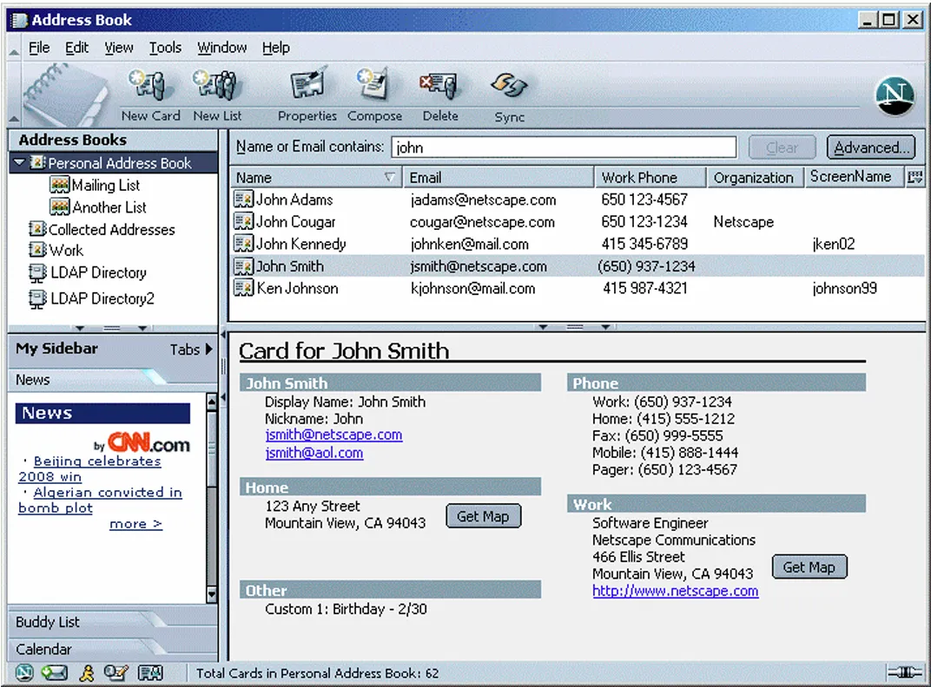Open the Tools menu
The width and height of the screenshot is (931, 687).
click(x=165, y=48)
